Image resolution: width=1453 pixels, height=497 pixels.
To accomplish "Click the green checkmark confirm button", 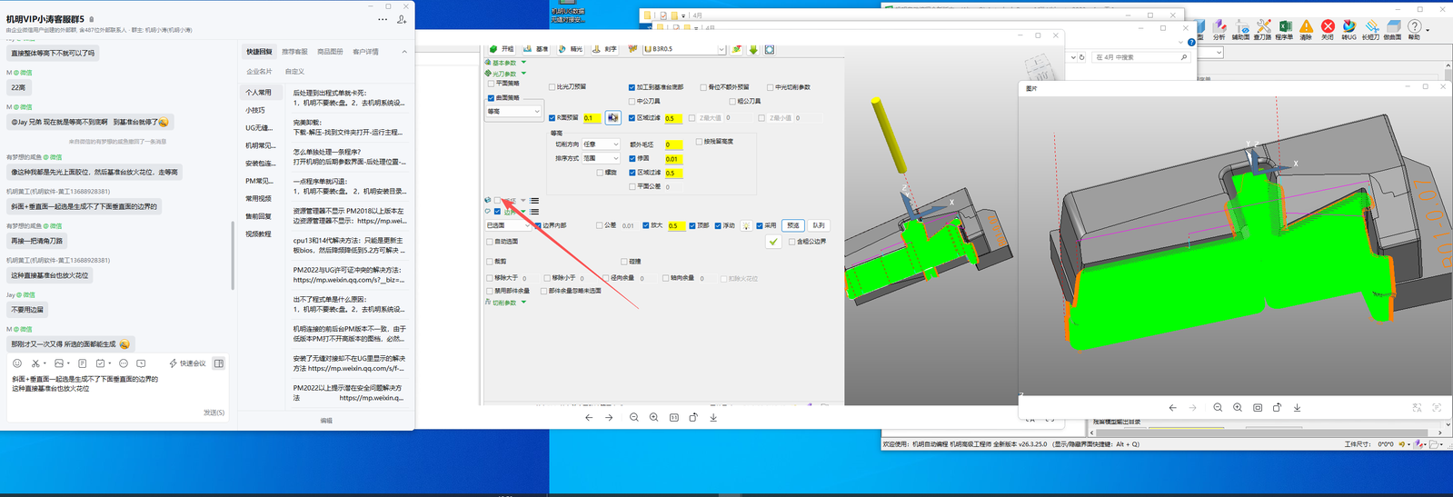I will click(772, 242).
